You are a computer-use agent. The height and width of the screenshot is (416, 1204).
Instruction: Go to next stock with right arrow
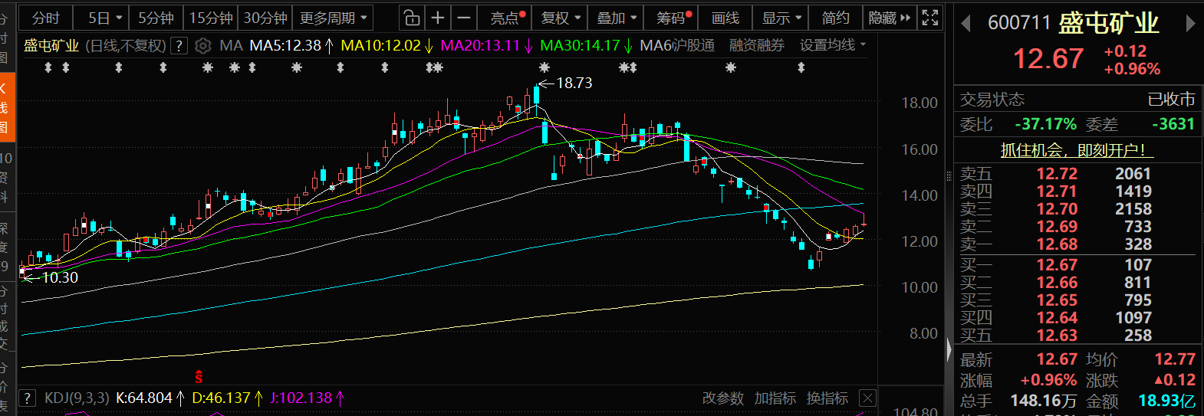pos(1190,24)
